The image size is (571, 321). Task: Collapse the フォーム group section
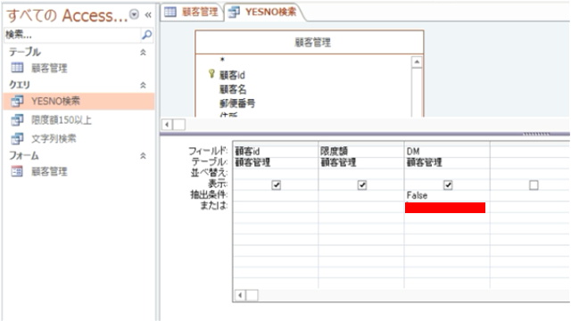(143, 156)
